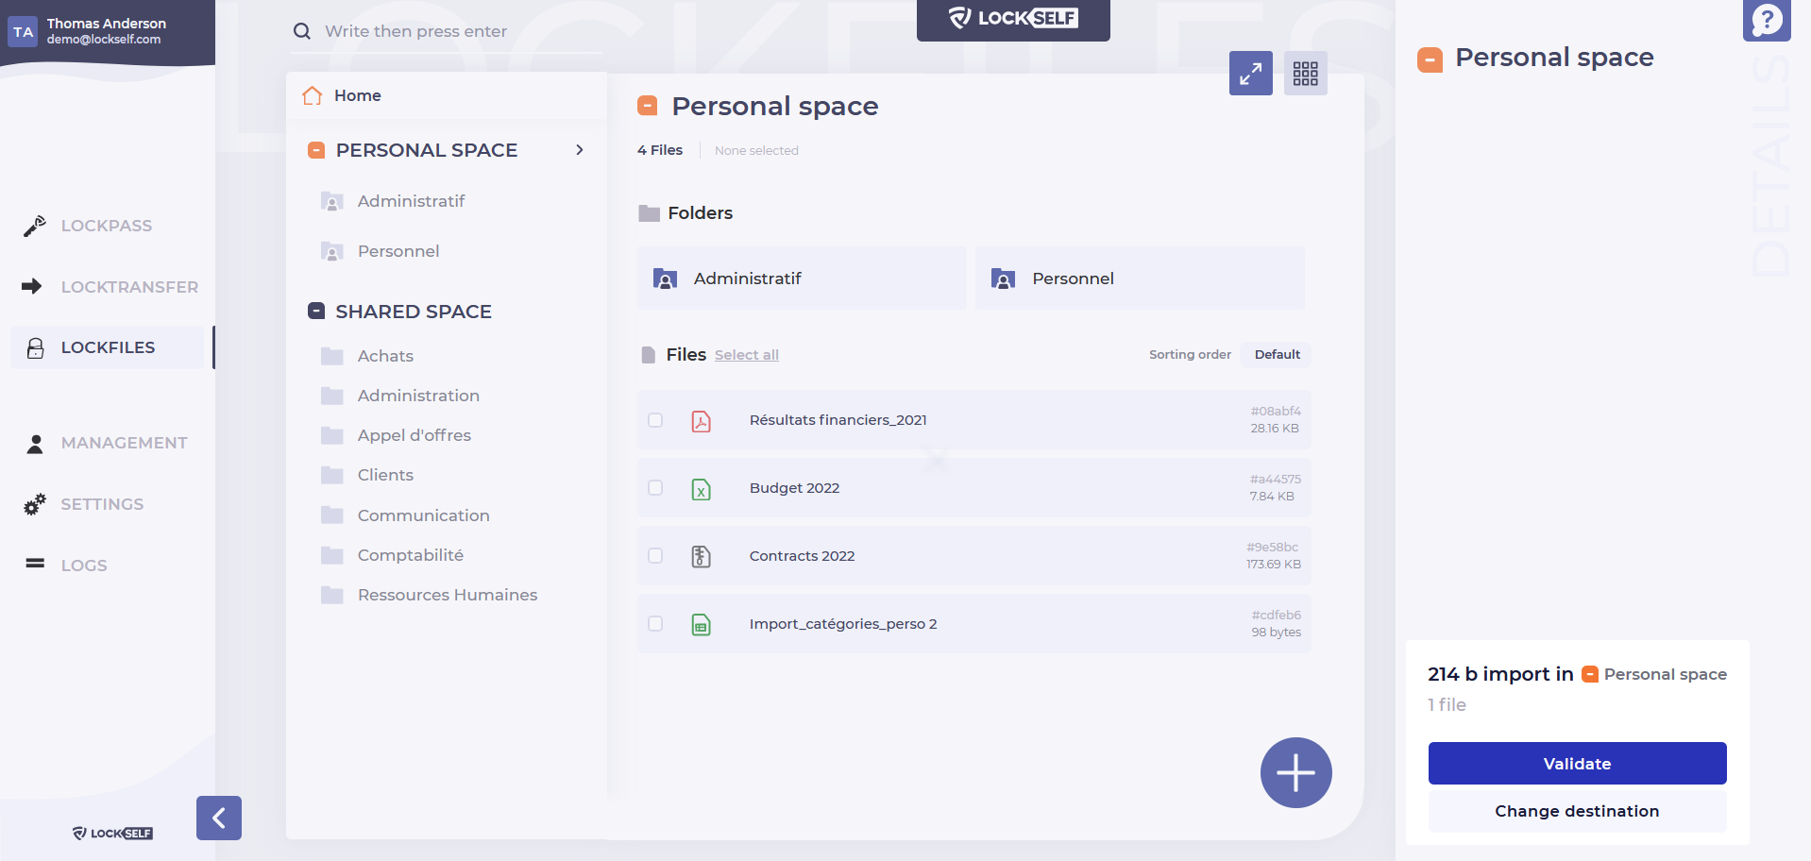This screenshot has height=861, width=1811.
Task: Open SETTINGS section
Action: click(x=102, y=504)
